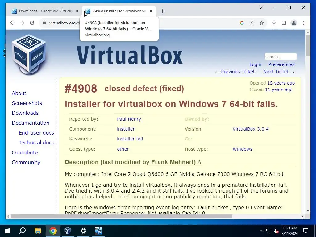Click Opened 15 years ago timestamp link
316x237 pixels.
[281, 83]
